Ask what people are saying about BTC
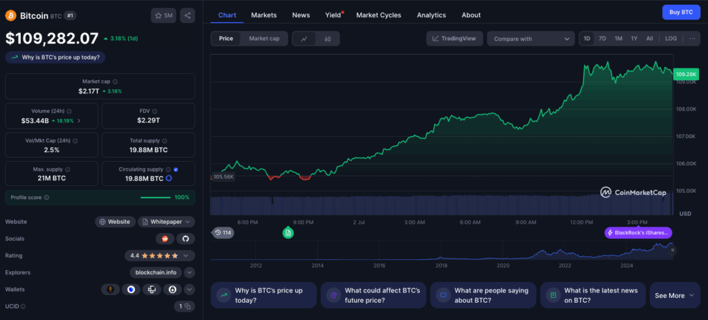Viewport: 708px width, 320px height. [x=483, y=296]
